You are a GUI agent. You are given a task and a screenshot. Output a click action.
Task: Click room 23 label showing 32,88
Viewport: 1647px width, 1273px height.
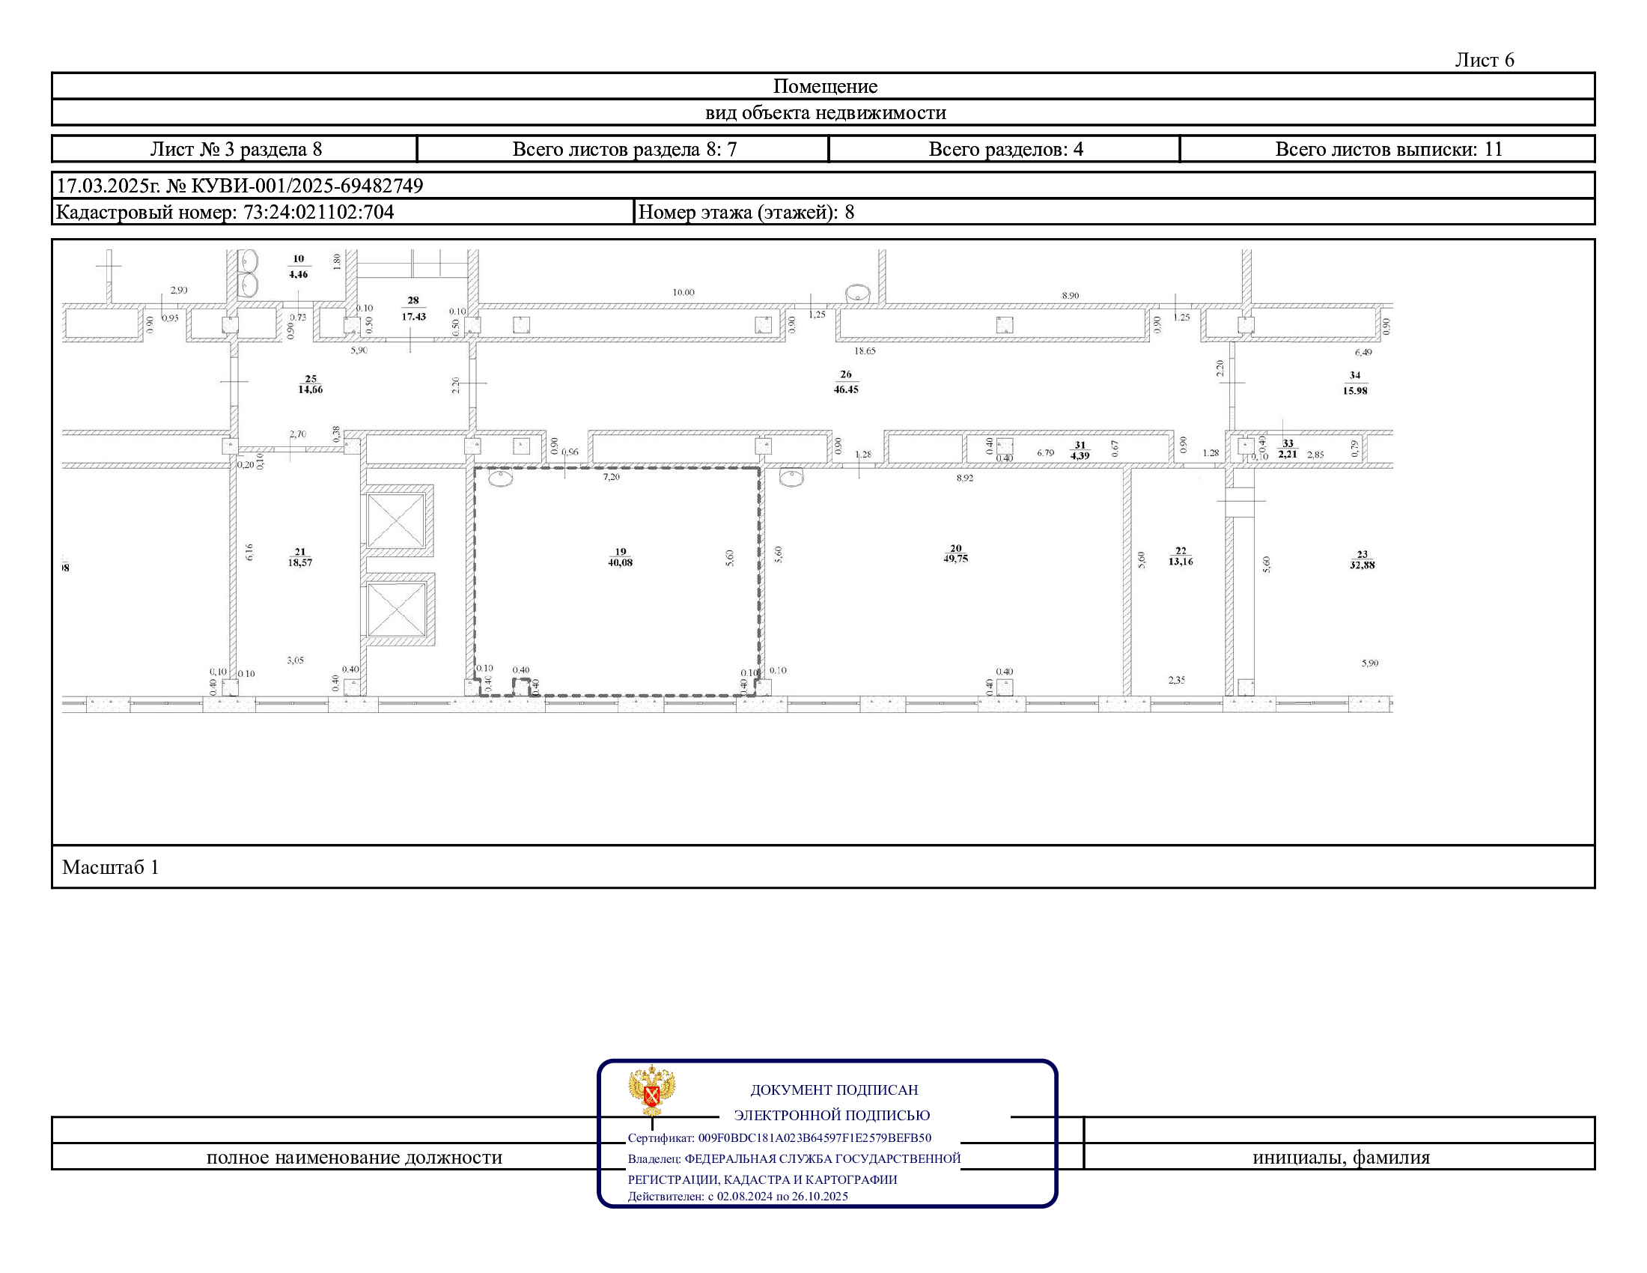pyautogui.click(x=1362, y=559)
